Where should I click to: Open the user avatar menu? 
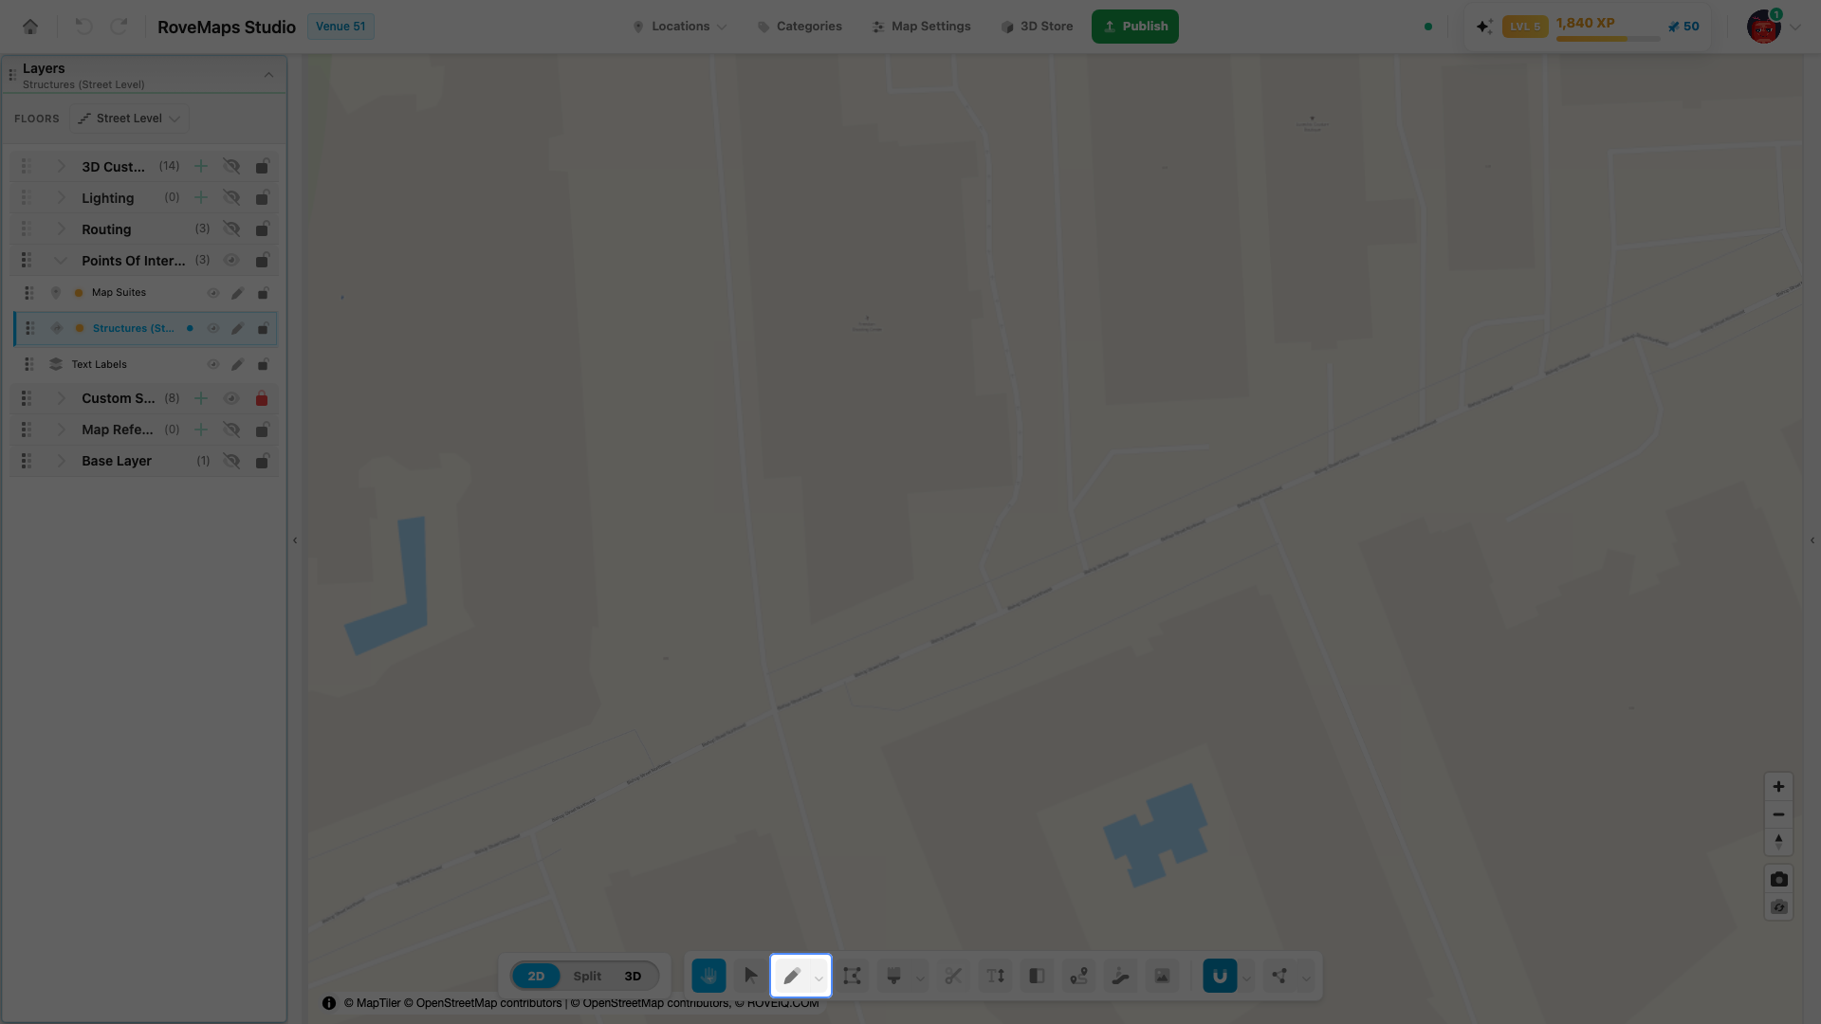pos(1764,27)
